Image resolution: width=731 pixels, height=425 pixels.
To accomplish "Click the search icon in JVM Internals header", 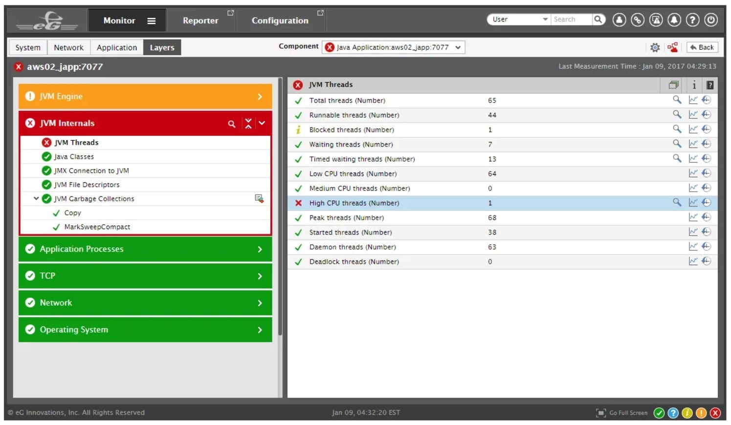I will [232, 124].
